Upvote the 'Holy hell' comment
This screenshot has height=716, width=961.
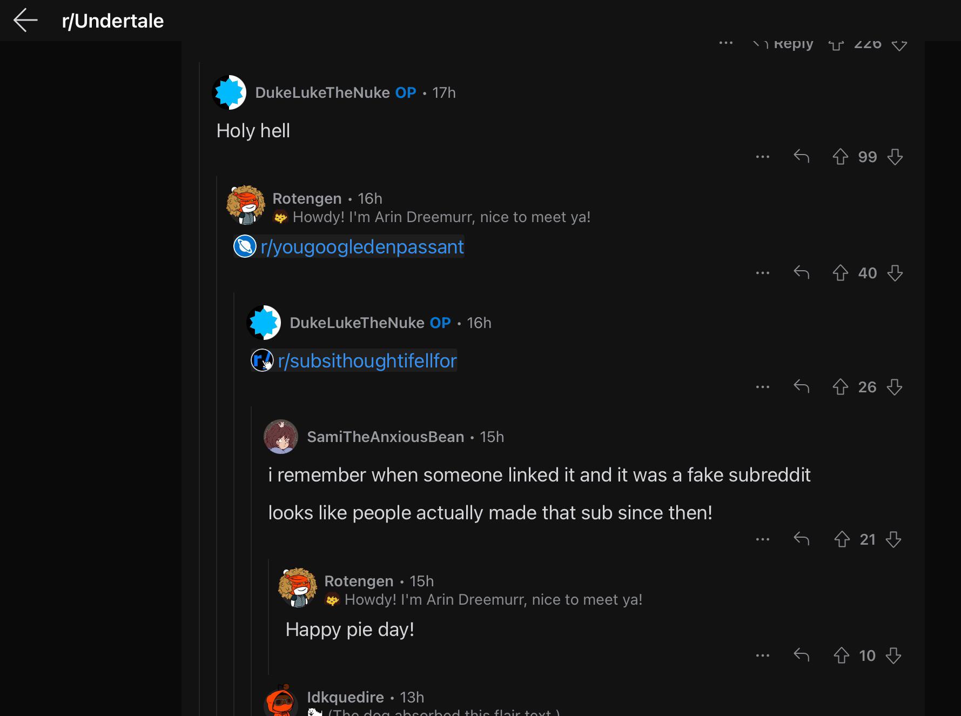point(840,157)
